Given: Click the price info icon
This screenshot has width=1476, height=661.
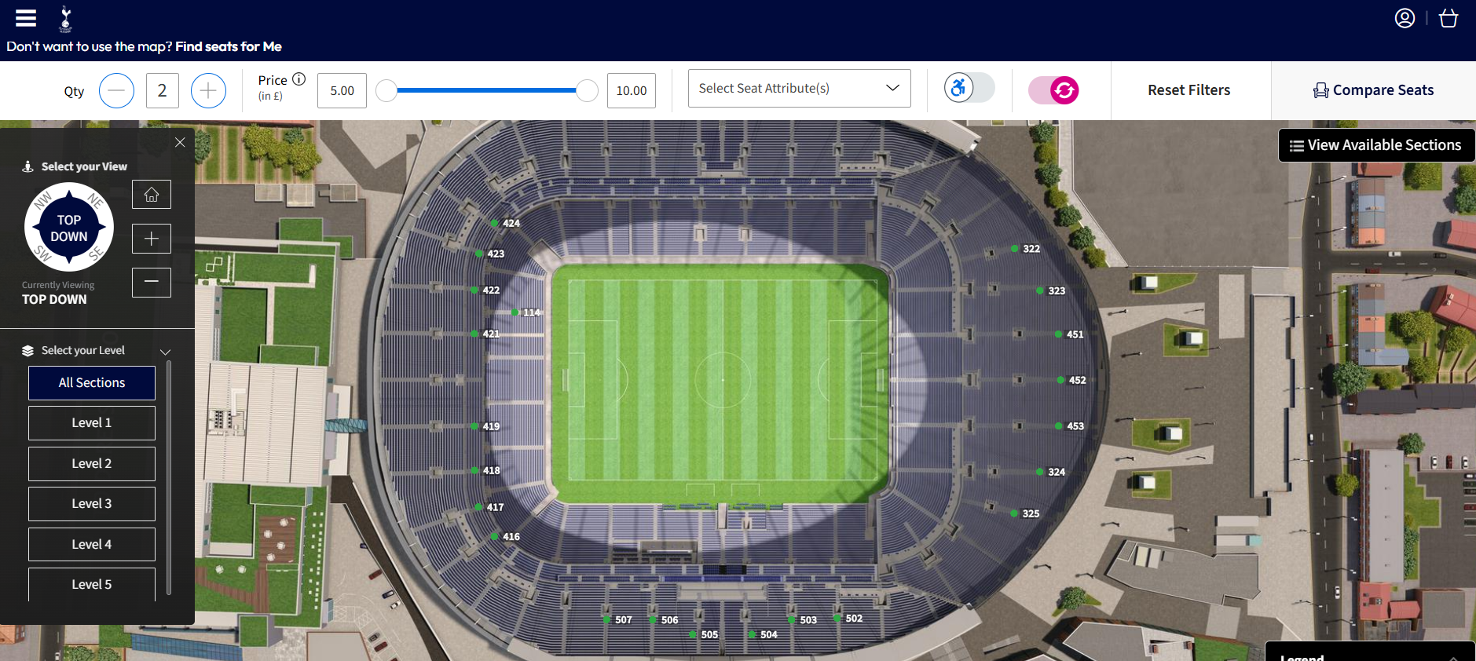Looking at the screenshot, I should pyautogui.click(x=298, y=79).
